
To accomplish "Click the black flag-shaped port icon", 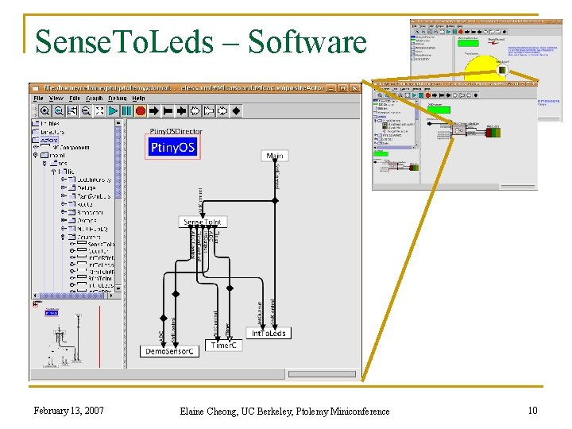I will tap(168, 110).
